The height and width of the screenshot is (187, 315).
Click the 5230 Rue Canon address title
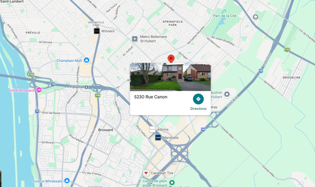(150, 97)
